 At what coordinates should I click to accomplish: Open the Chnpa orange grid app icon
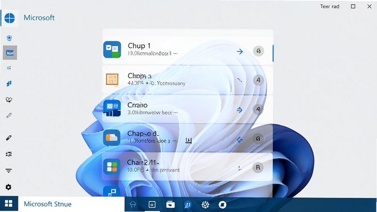pyautogui.click(x=112, y=80)
